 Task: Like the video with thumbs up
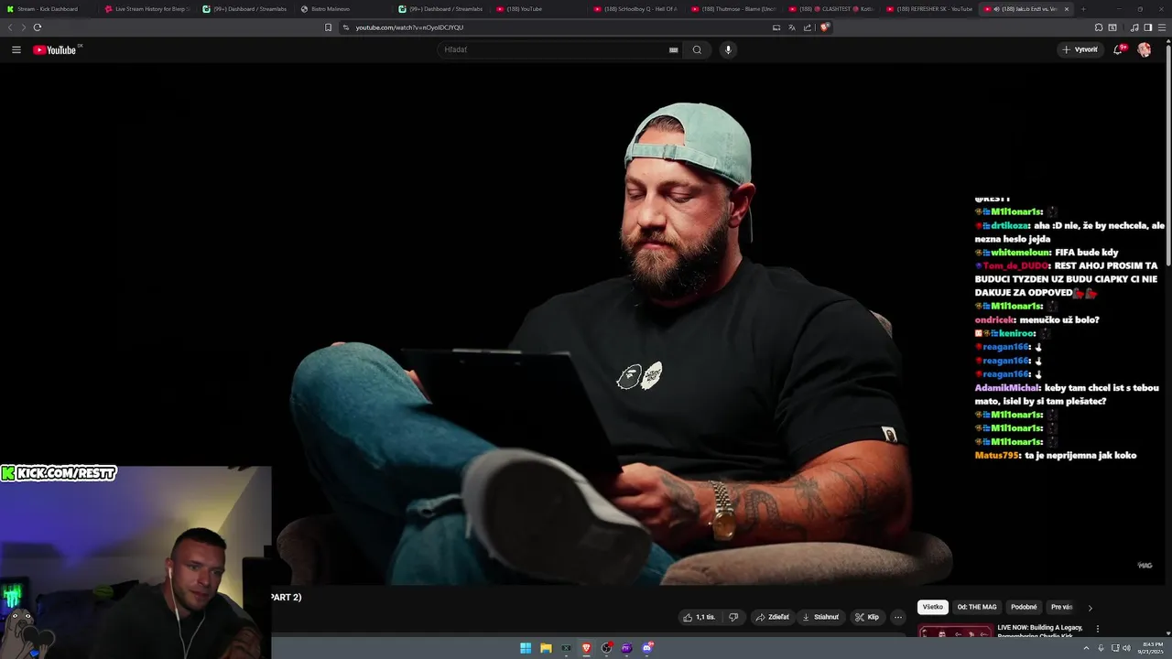click(x=699, y=617)
